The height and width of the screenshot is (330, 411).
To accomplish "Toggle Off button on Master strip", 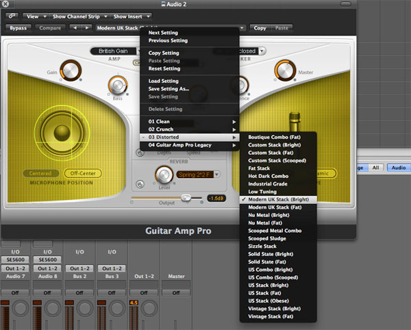I will [176, 293].
